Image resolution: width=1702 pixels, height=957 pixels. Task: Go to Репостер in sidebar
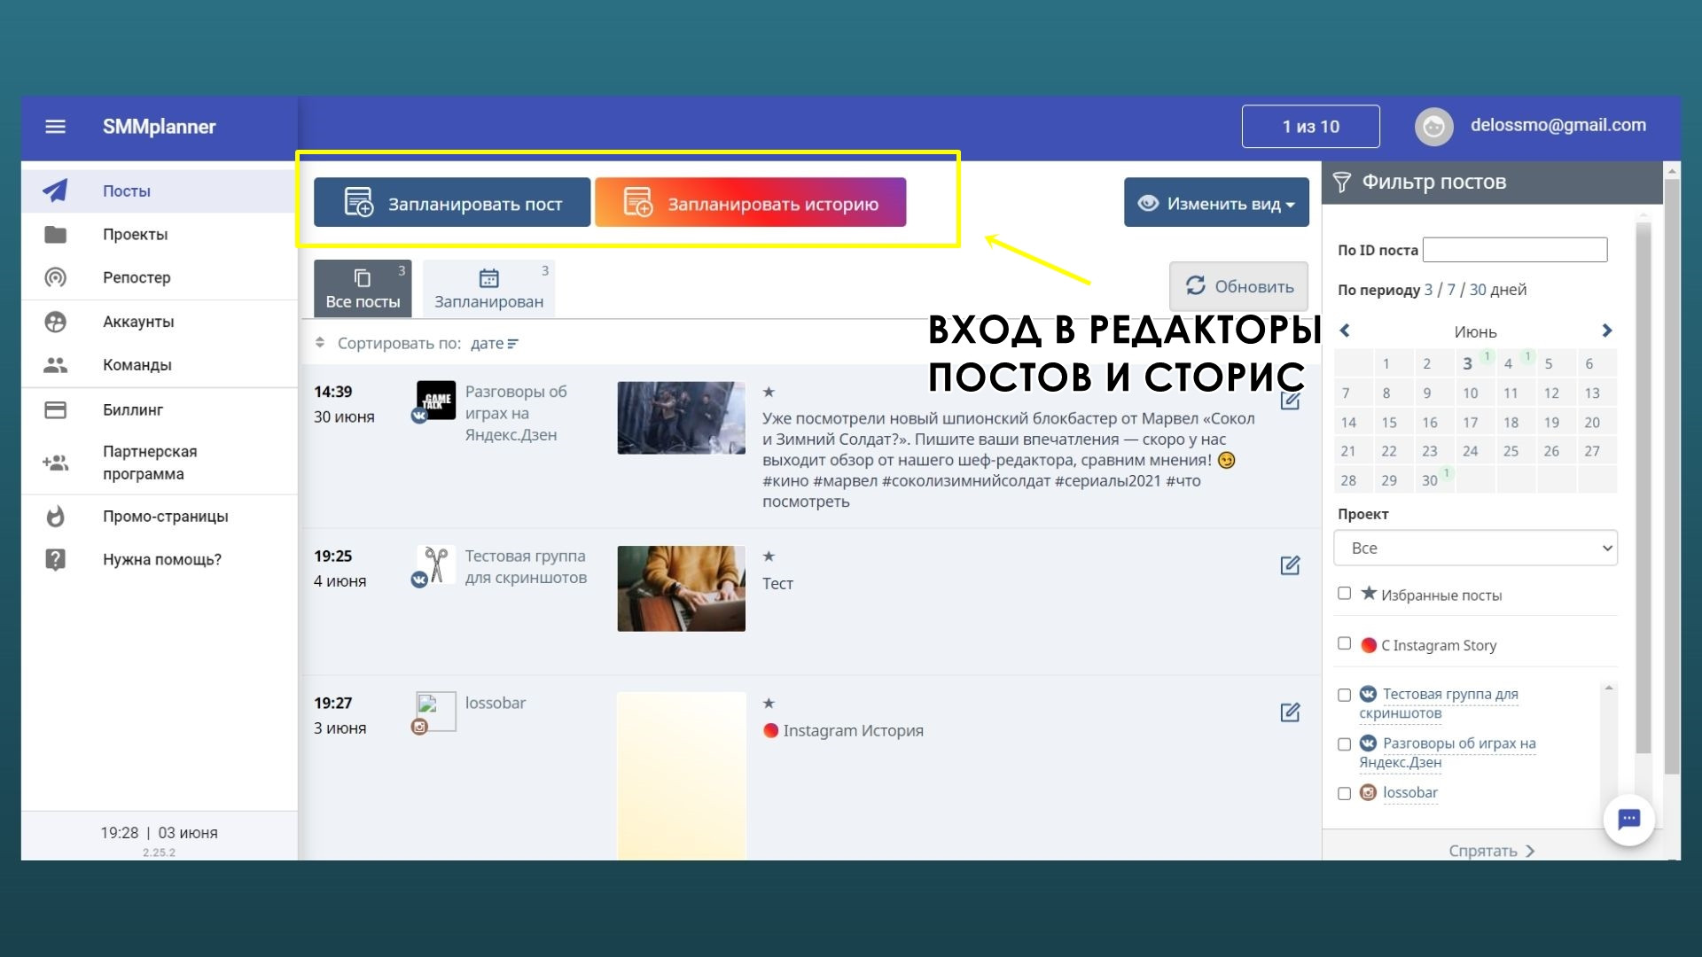(x=160, y=277)
